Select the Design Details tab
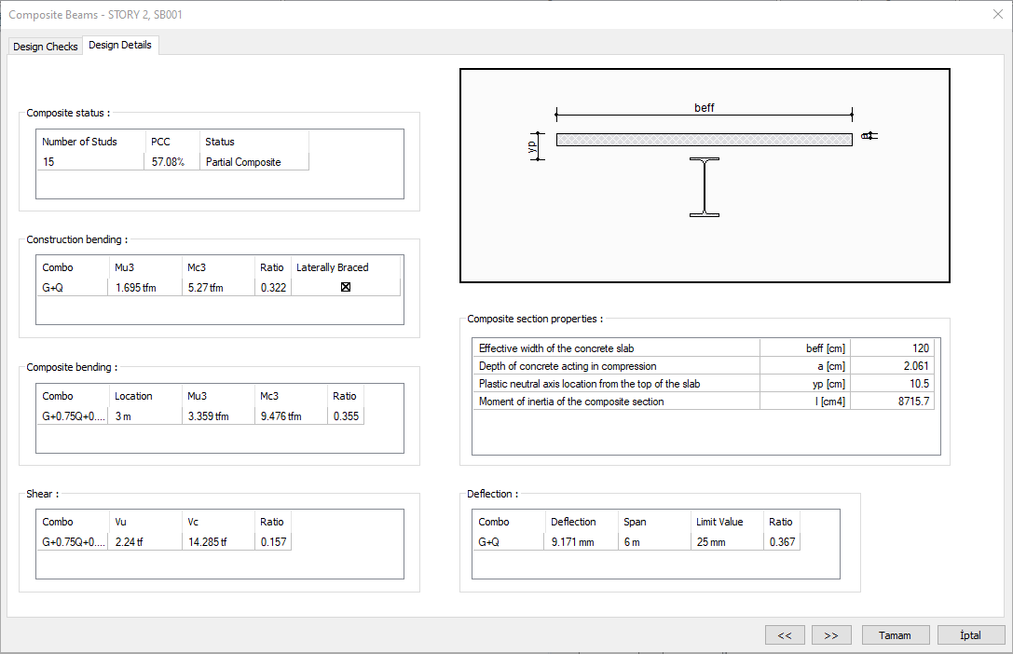The image size is (1013, 654). (x=120, y=45)
